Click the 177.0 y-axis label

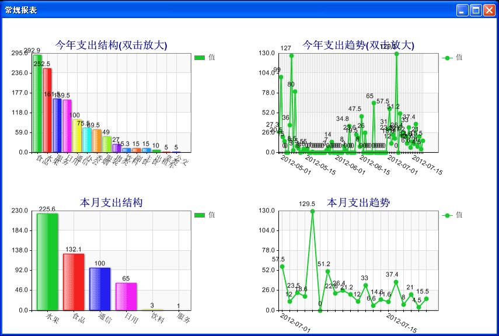[x=19, y=93]
